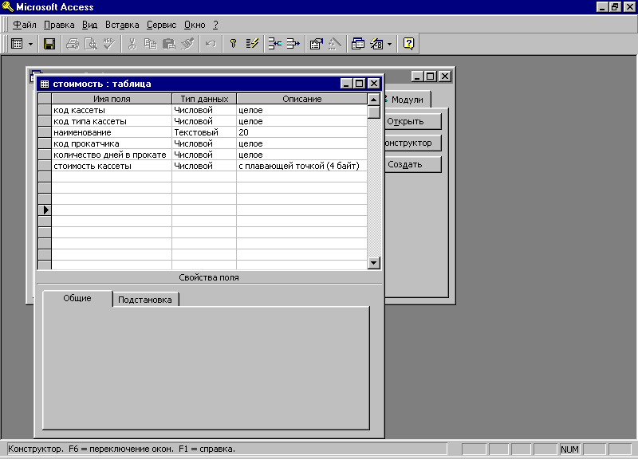Open the Вставка menu
This screenshot has height=459, width=638.
coord(122,25)
